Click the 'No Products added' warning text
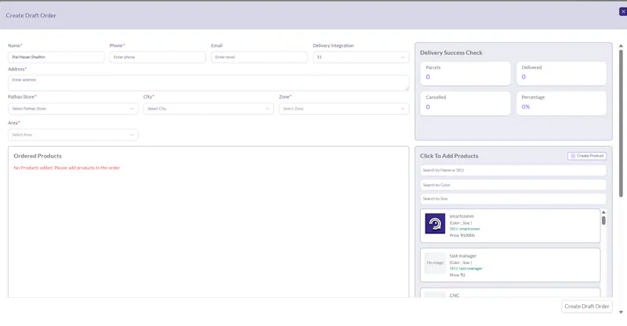Viewport: 627px width, 326px height. tap(67, 168)
